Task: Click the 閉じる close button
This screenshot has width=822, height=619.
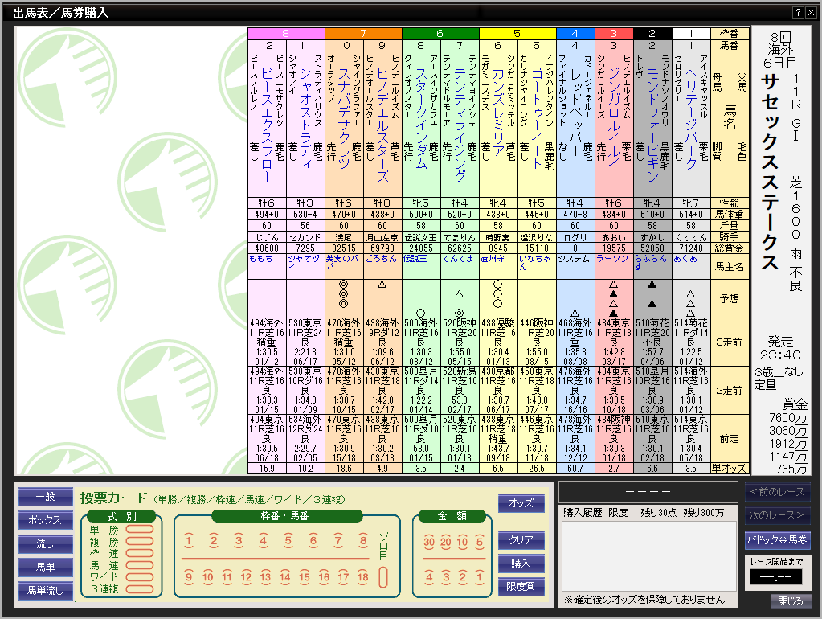Action: [791, 601]
